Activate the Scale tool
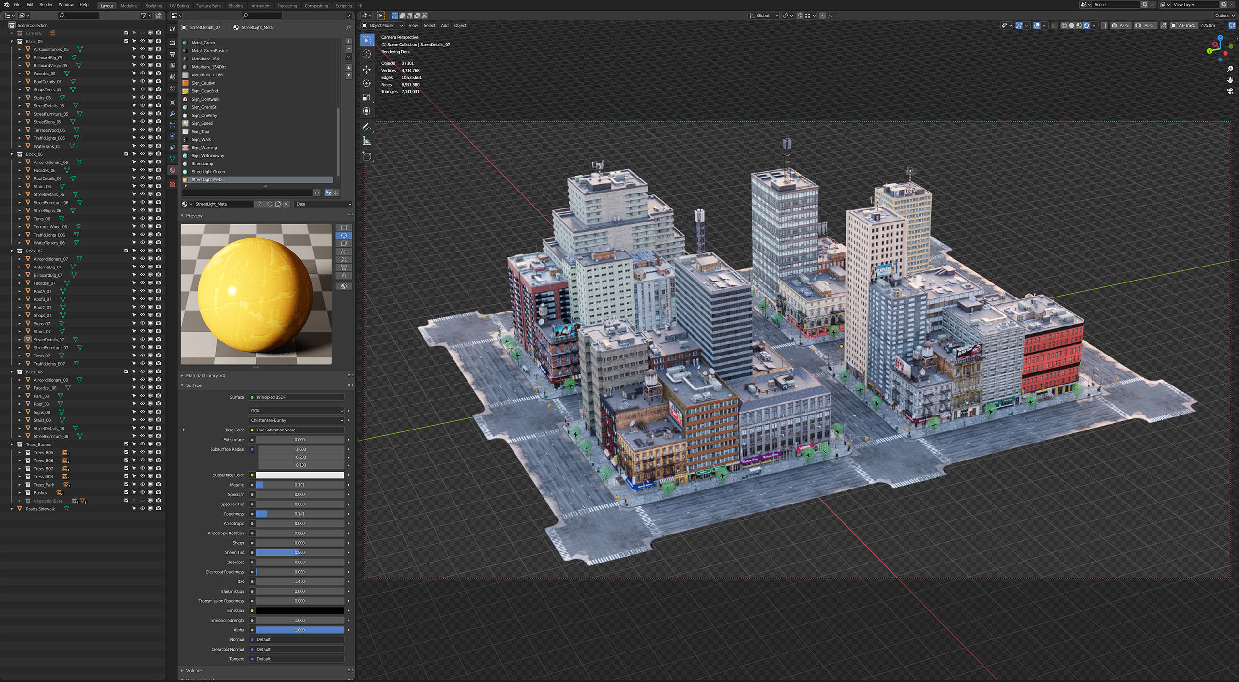The height and width of the screenshot is (682, 1239). point(367,97)
